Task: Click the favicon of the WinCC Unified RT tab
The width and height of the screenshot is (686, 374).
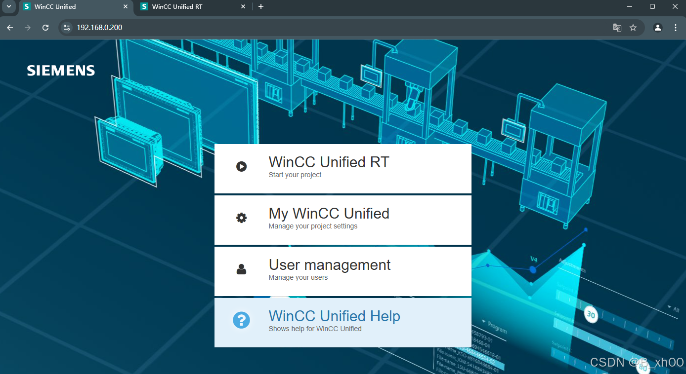Action: 144,7
